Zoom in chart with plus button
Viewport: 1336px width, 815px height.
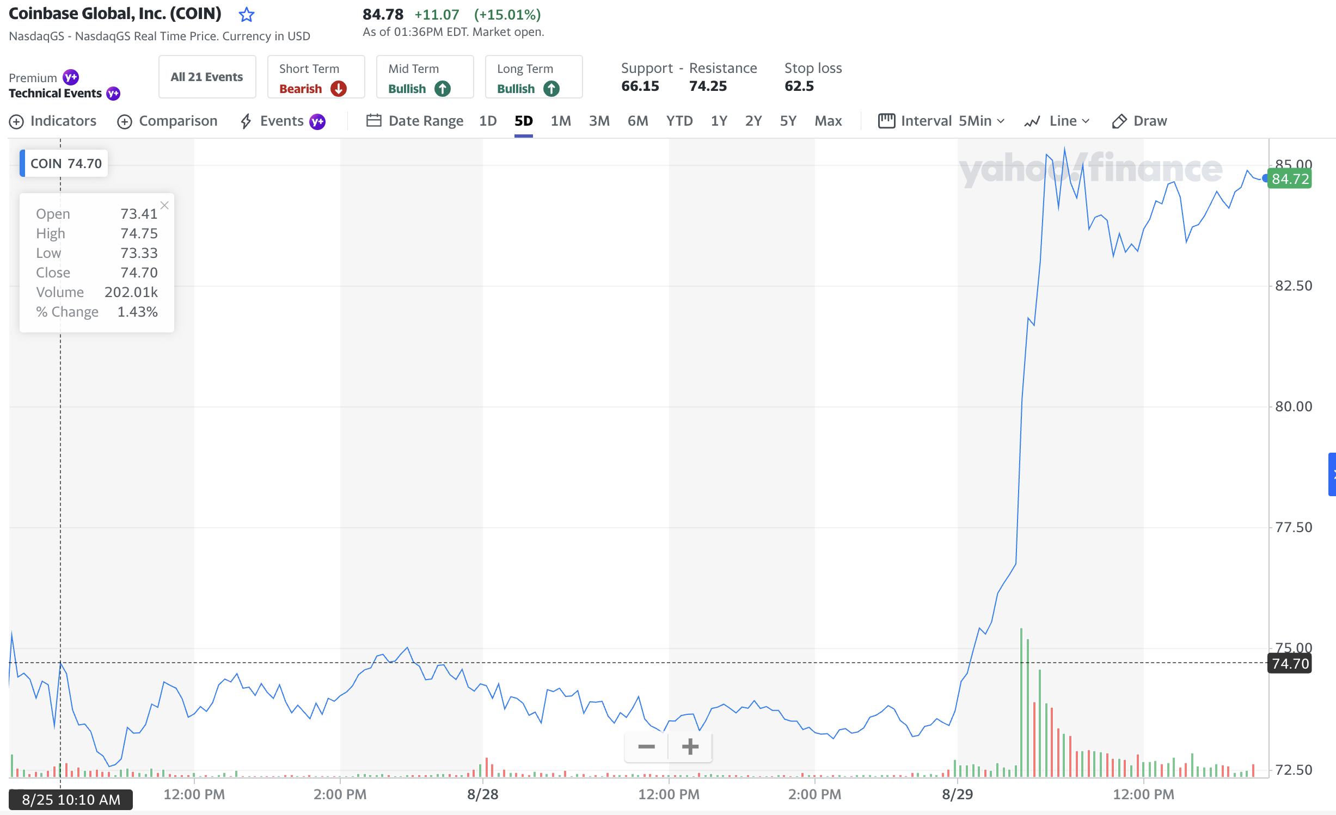click(690, 746)
